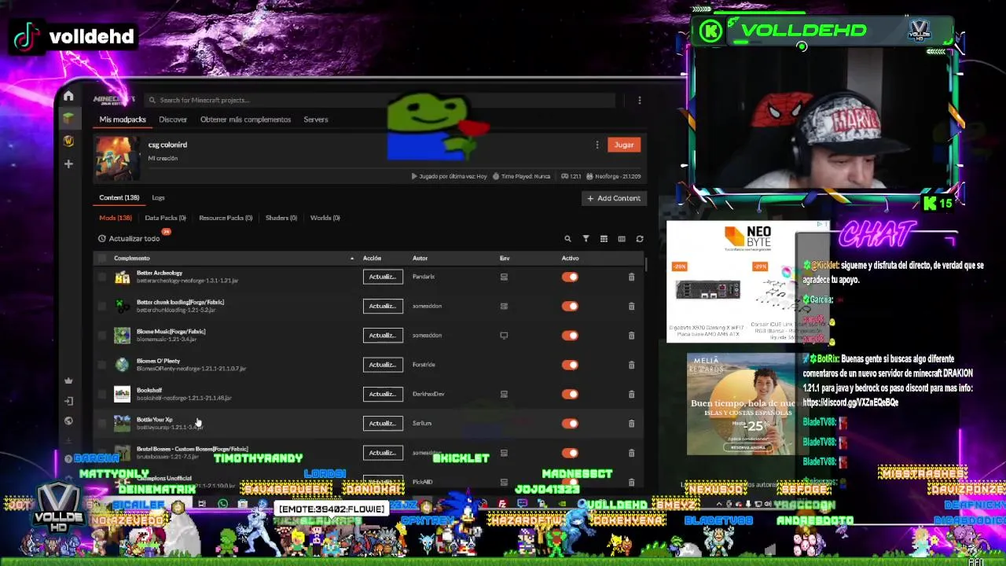The height and width of the screenshot is (566, 1006).
Task: Open the search icon above mod list
Action: coord(567,239)
